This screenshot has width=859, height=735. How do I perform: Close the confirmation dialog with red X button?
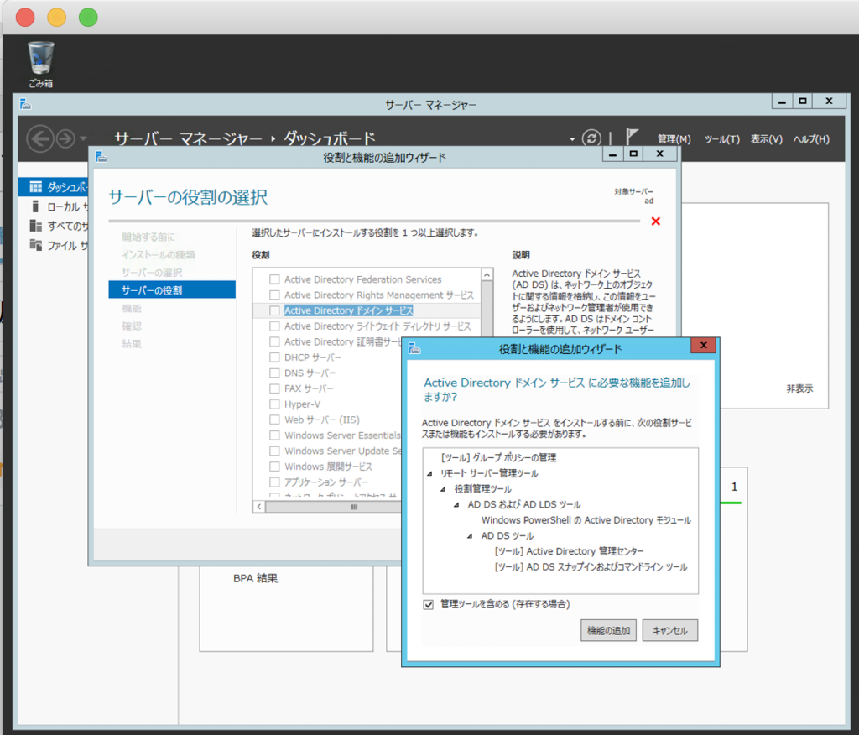coord(704,346)
